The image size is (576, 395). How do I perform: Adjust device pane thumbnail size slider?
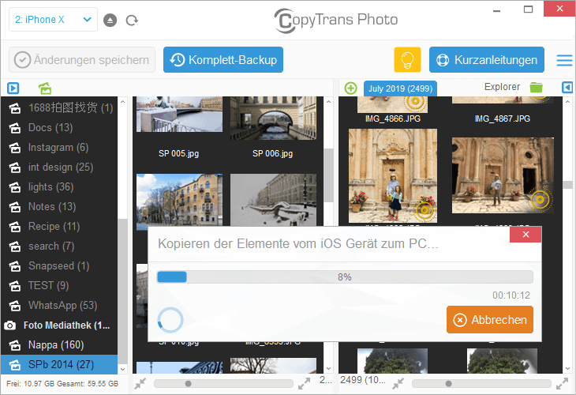click(x=189, y=384)
